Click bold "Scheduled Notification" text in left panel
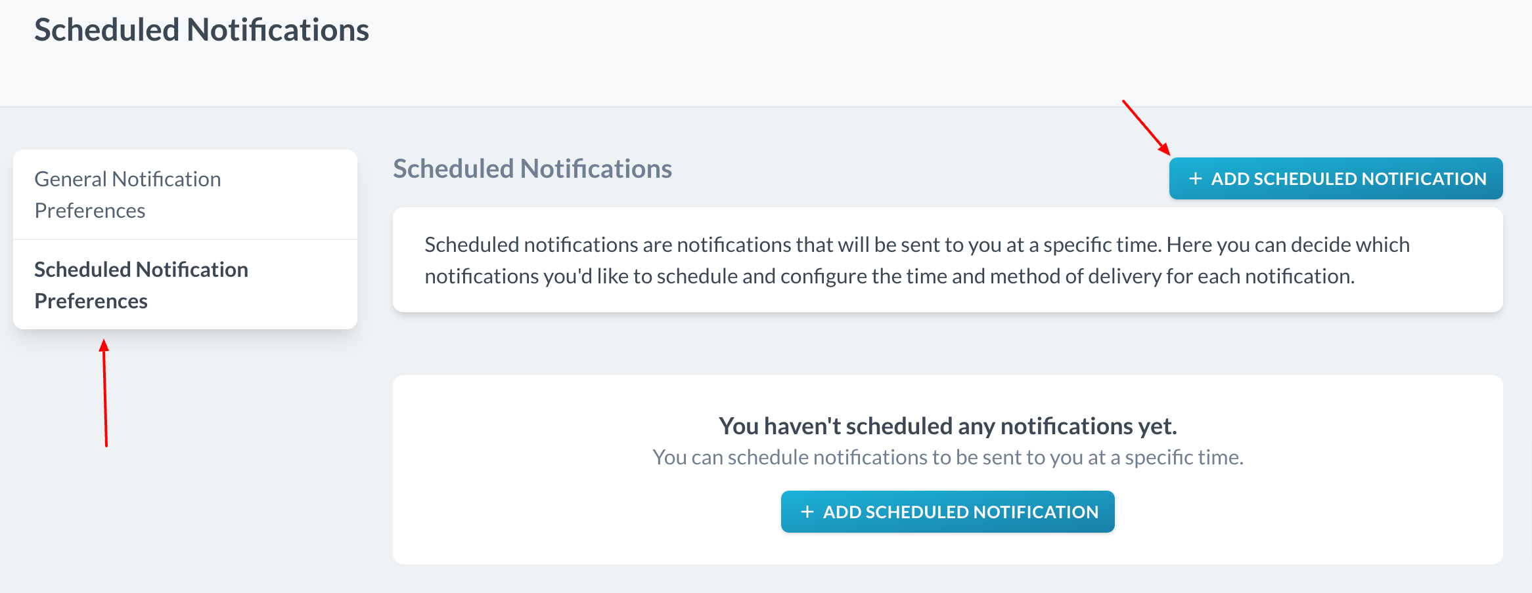This screenshot has width=1532, height=593. (x=141, y=270)
